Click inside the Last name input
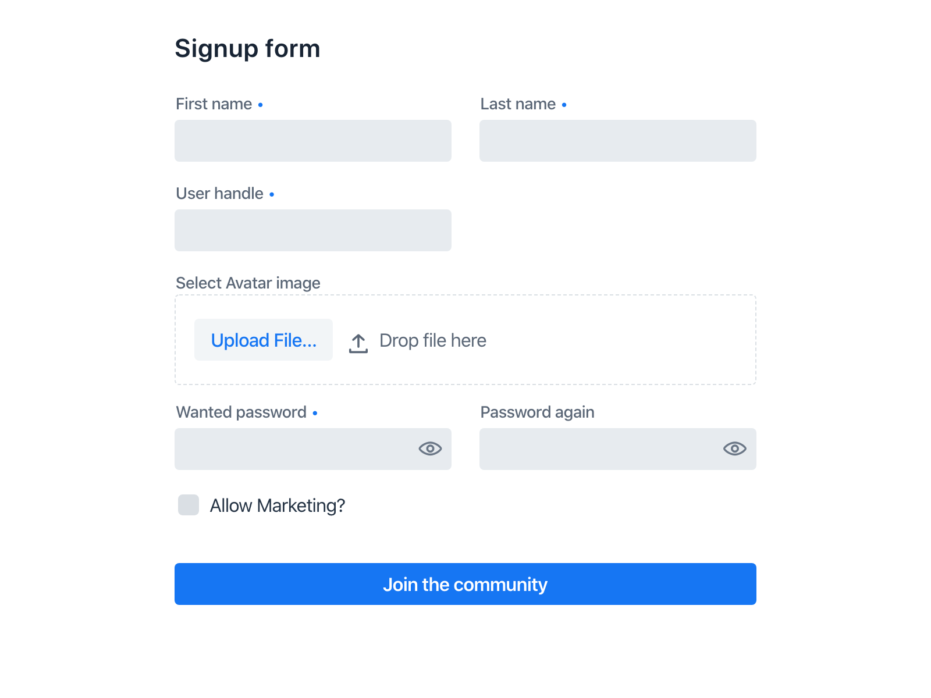Viewport: 931px width, 698px height. pyautogui.click(x=617, y=140)
